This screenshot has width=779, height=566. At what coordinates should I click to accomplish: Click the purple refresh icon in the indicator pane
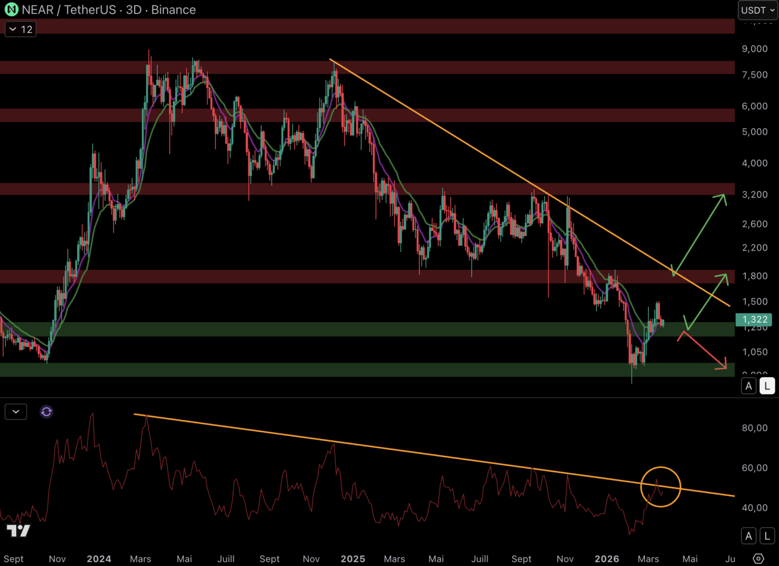pyautogui.click(x=46, y=412)
